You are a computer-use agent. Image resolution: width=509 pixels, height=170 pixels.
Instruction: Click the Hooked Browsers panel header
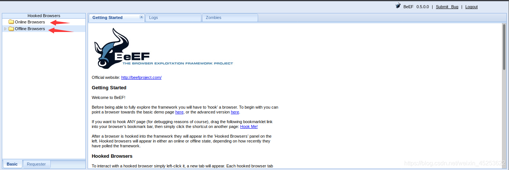pos(44,16)
